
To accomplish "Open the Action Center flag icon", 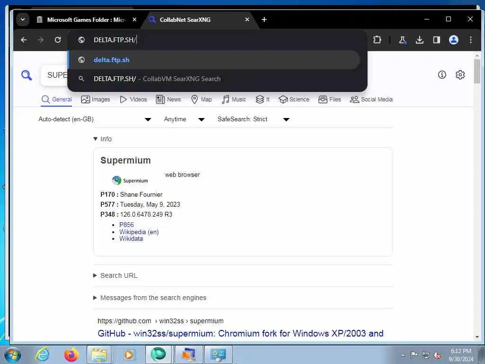I will point(414,355).
